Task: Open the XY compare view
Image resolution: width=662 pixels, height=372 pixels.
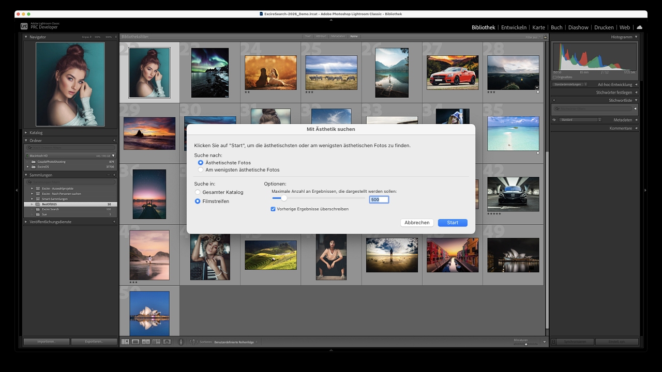Action: 146,342
